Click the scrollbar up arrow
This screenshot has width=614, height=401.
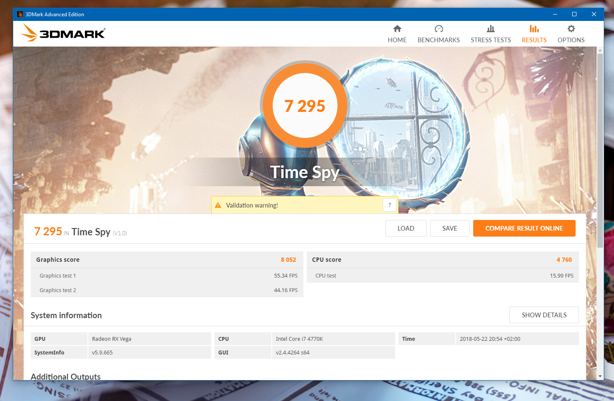[x=600, y=50]
